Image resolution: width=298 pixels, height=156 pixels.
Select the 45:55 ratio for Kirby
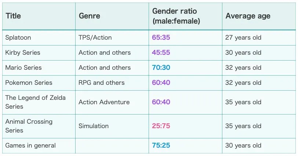point(161,52)
